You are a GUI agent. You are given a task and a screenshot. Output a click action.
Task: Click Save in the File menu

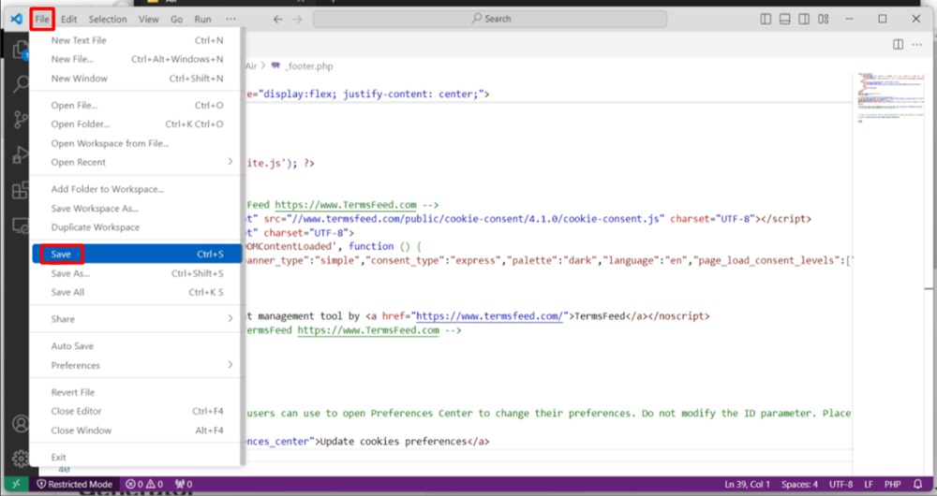(137, 254)
